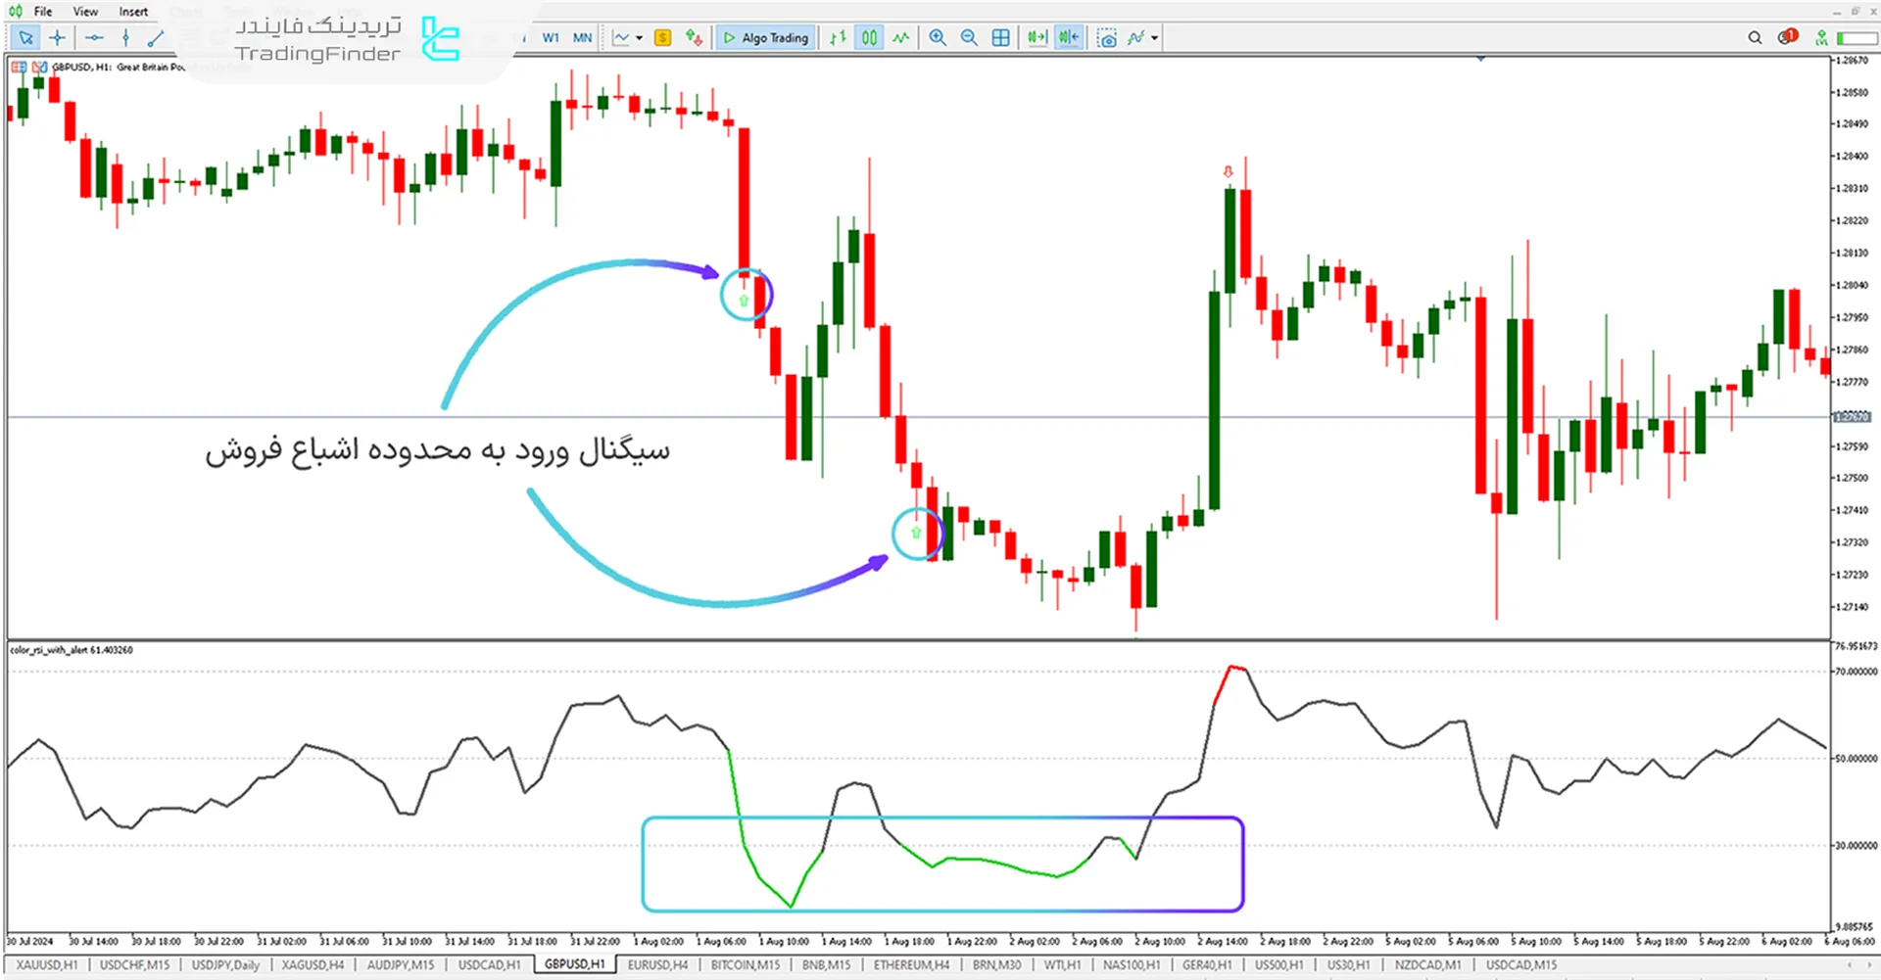1881x980 pixels.
Task: Select the crosshair cursor tool
Action: [x=58, y=38]
